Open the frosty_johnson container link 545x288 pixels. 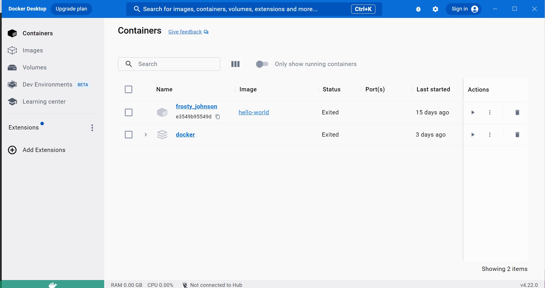(196, 106)
